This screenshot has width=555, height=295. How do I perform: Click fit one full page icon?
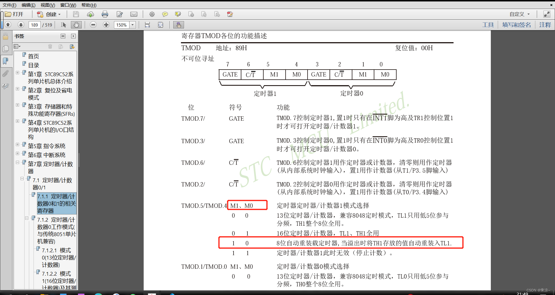(161, 25)
